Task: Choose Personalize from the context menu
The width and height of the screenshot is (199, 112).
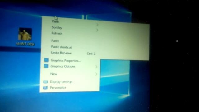Action: click(58, 88)
